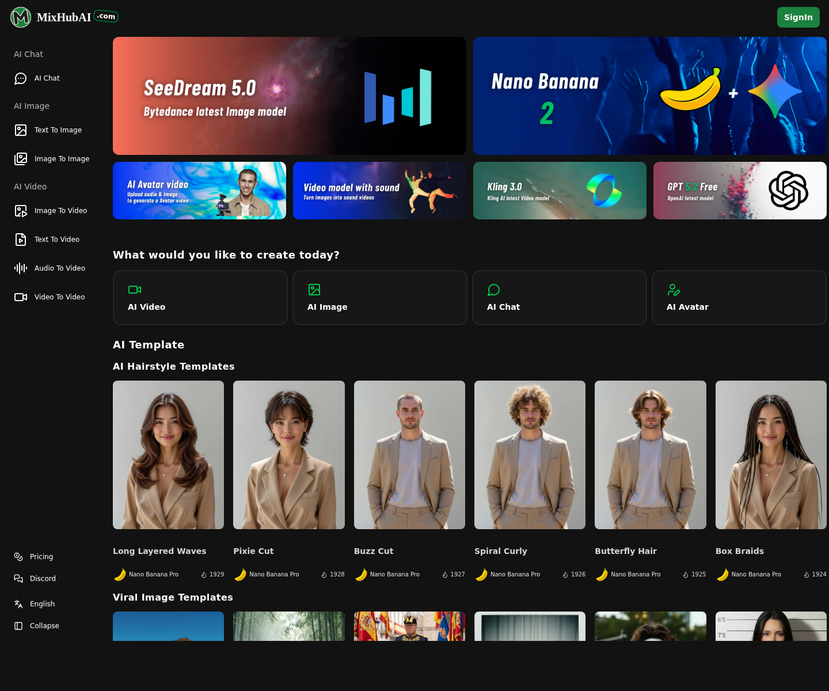Open the Pixie Cut template preview
The image size is (829, 691).
[288, 455]
